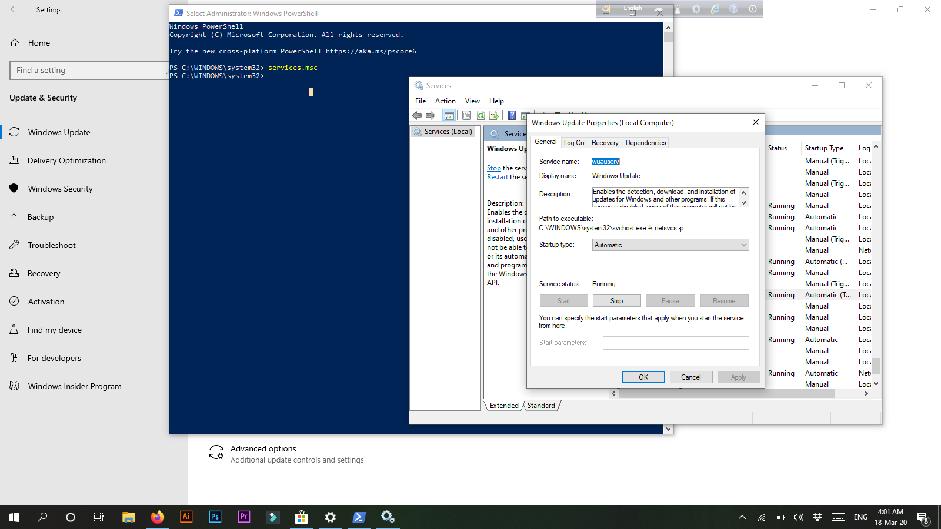The image size is (941, 529).
Task: Click the Stop button in properties dialog
Action: coord(616,301)
